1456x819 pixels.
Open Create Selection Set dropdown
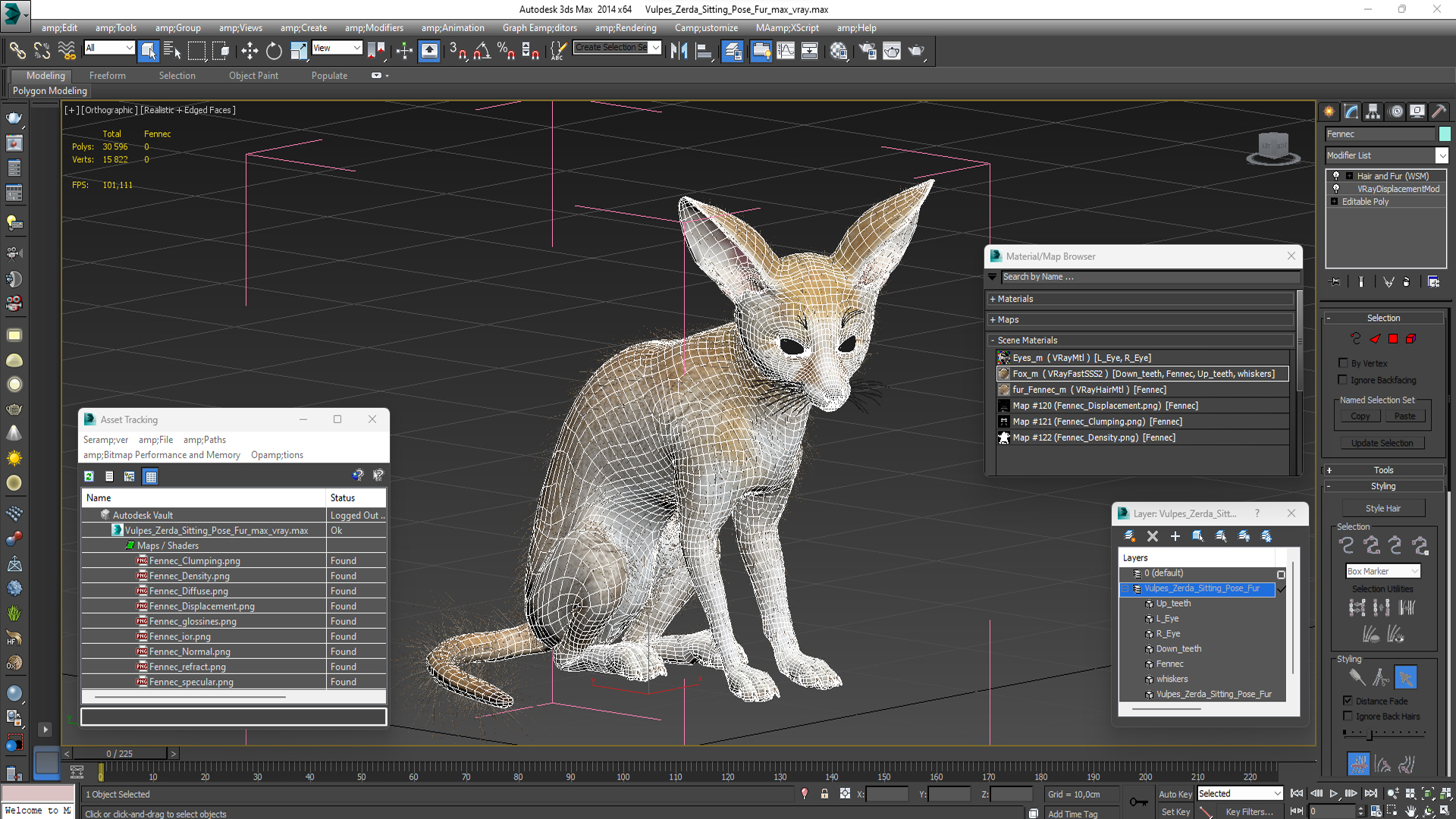(x=655, y=48)
